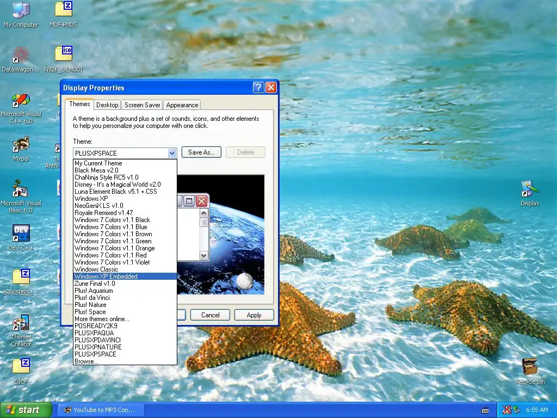
Task: Launch the Themes Creator shortcut
Action: [21, 330]
